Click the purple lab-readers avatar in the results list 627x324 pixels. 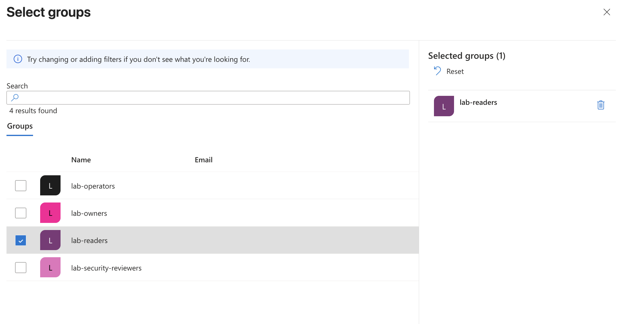click(x=50, y=240)
